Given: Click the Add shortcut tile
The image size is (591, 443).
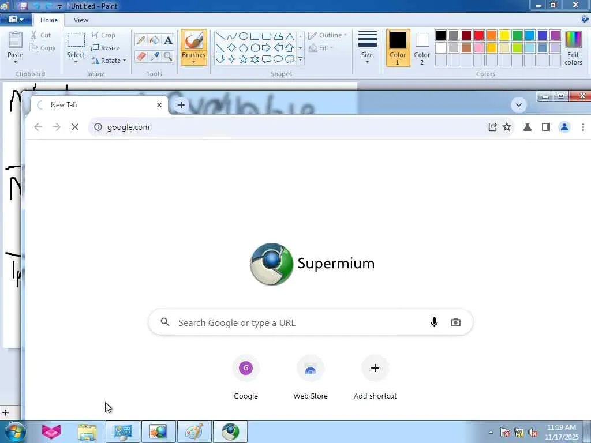Looking at the screenshot, I should (375, 378).
